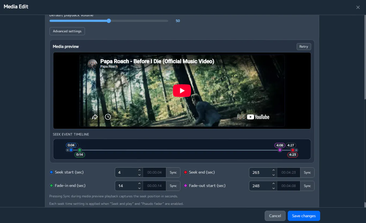Adjust the default playback volume slider handle
366x223 pixels.
(109, 21)
